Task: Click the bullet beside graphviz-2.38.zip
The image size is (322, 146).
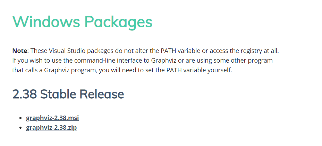Action: point(20,128)
